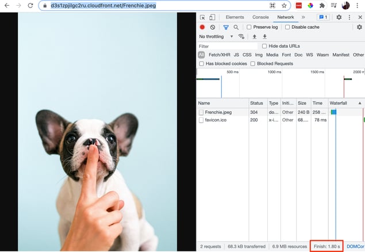Viewport: 365px width, 252px height.
Task: Click the 304 status cell
Action: (258, 112)
